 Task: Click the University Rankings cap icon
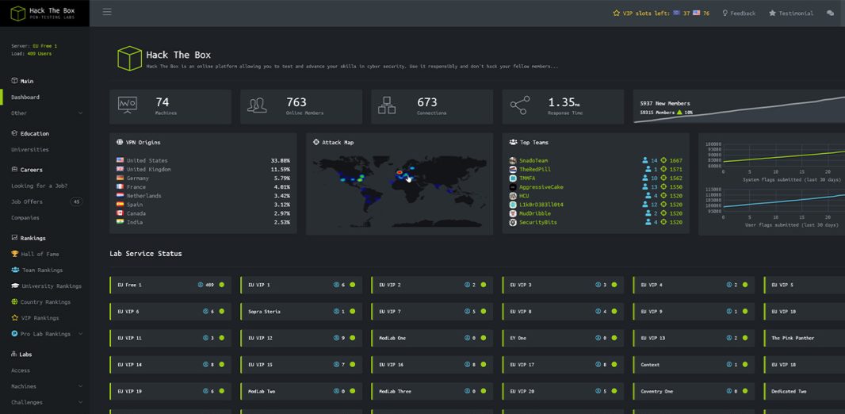[15, 286]
